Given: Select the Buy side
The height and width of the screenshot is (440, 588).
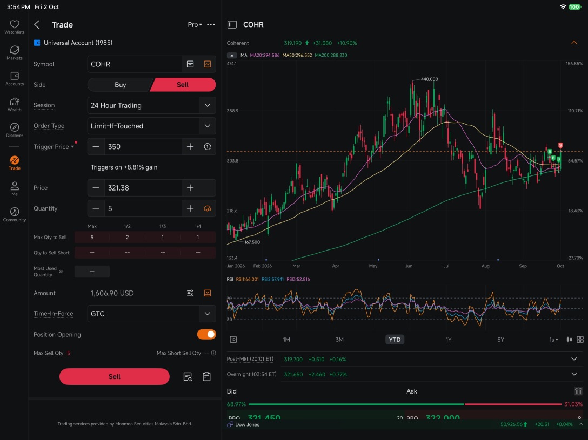Looking at the screenshot, I should (x=120, y=85).
